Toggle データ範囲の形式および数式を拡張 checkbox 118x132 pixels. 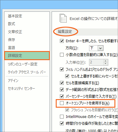point(62,89)
